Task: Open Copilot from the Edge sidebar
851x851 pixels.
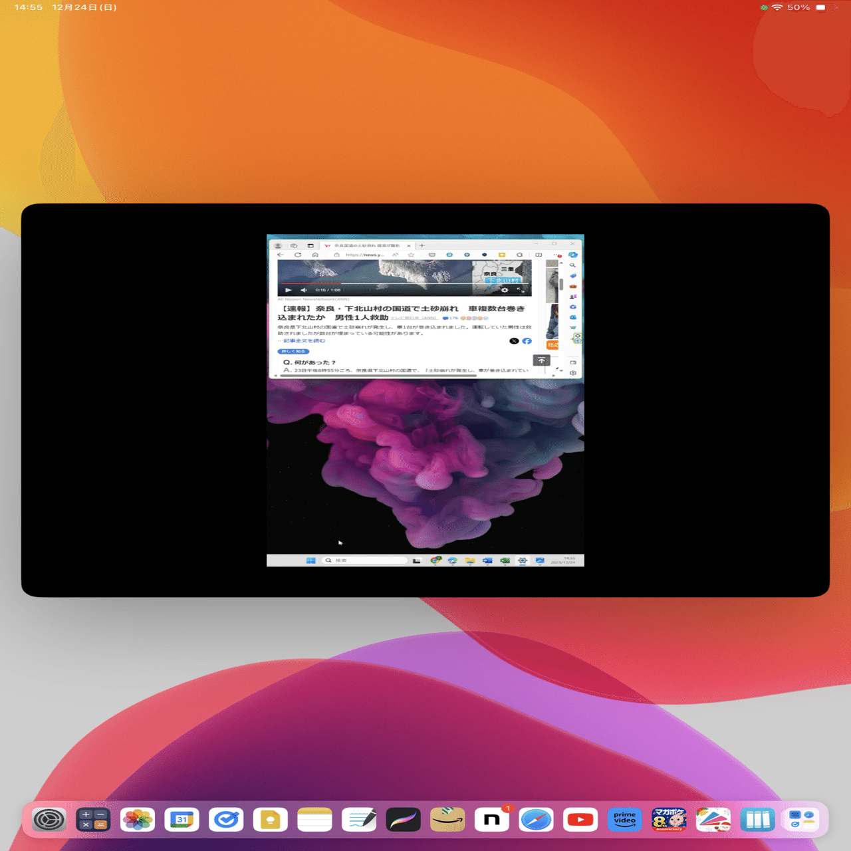Action: coord(574,255)
